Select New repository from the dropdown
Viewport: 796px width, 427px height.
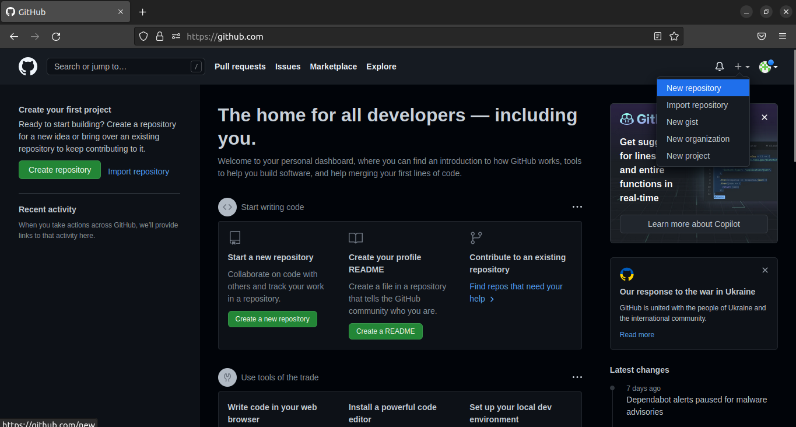click(x=703, y=88)
